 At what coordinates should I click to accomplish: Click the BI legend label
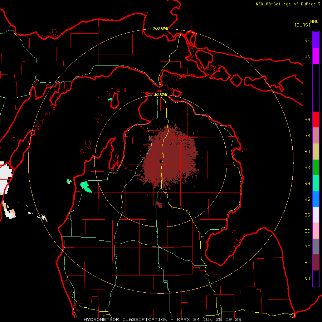pyautogui.click(x=307, y=263)
